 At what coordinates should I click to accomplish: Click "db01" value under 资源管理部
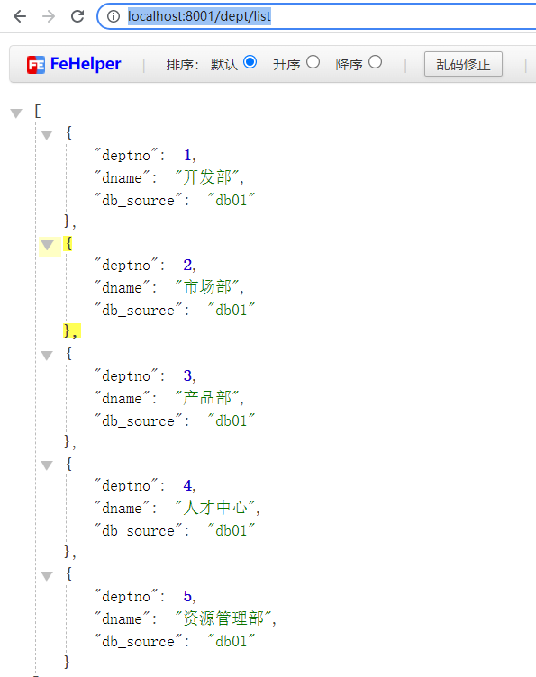232,641
